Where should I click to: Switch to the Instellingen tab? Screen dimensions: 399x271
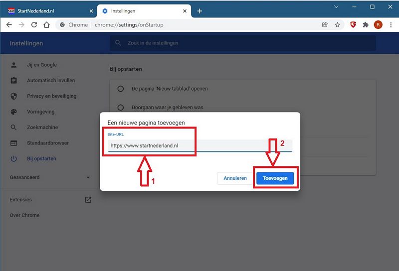[144, 11]
